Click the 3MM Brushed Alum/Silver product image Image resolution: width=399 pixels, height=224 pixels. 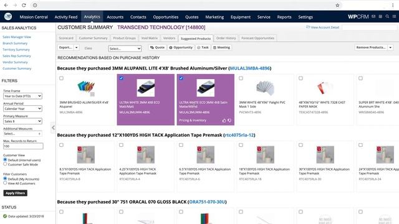tap(86, 87)
